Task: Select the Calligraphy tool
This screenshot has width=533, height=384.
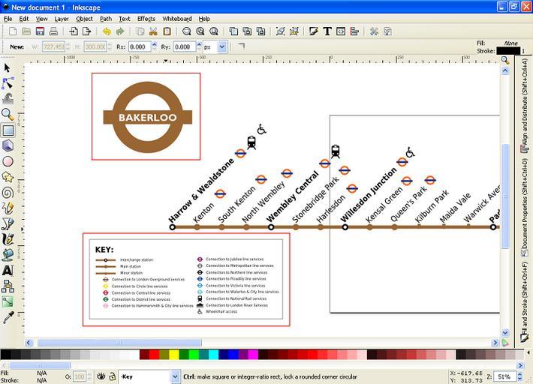Action: coord(8,239)
